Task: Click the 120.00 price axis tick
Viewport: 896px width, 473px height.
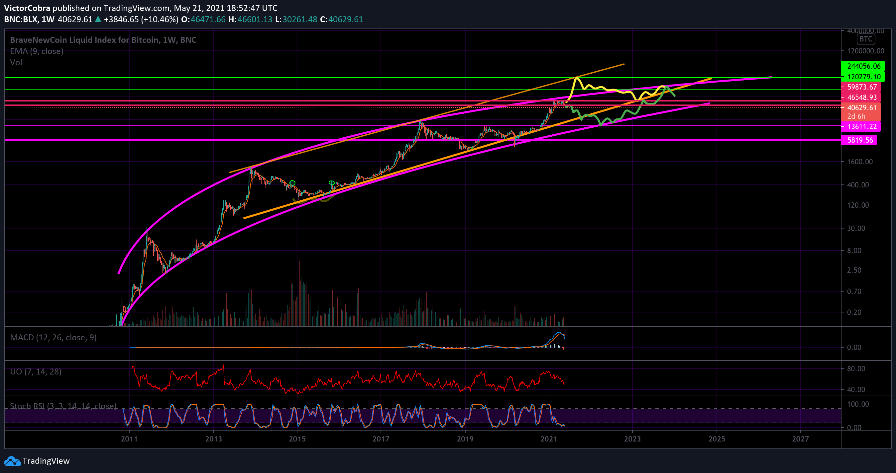Action: (858, 205)
